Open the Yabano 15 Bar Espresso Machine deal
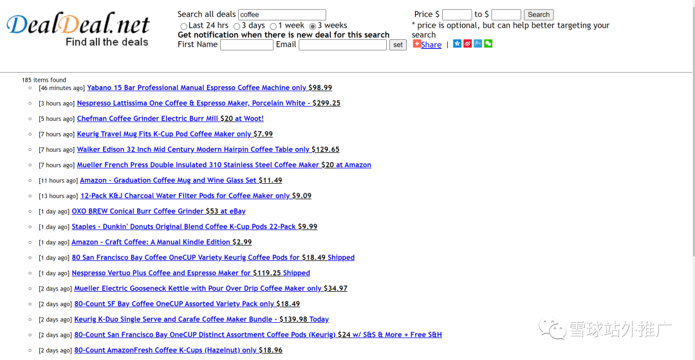The height and width of the screenshot is (360, 695). (x=209, y=87)
